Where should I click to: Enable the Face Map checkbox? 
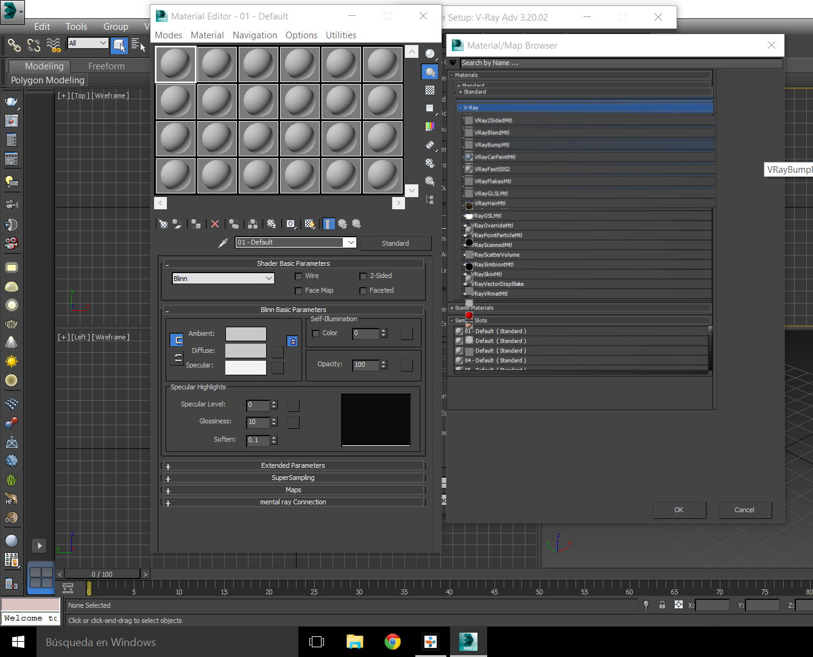[298, 291]
